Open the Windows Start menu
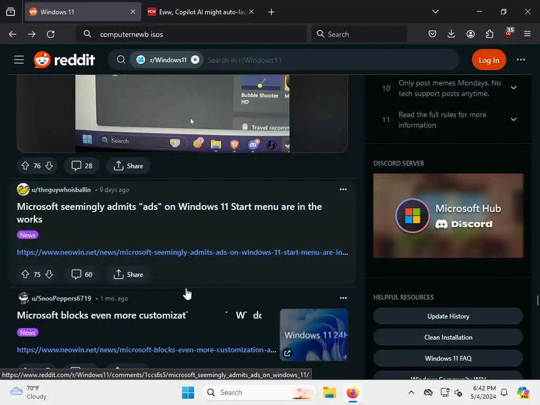Viewport: 540px width, 405px height. pyautogui.click(x=188, y=392)
